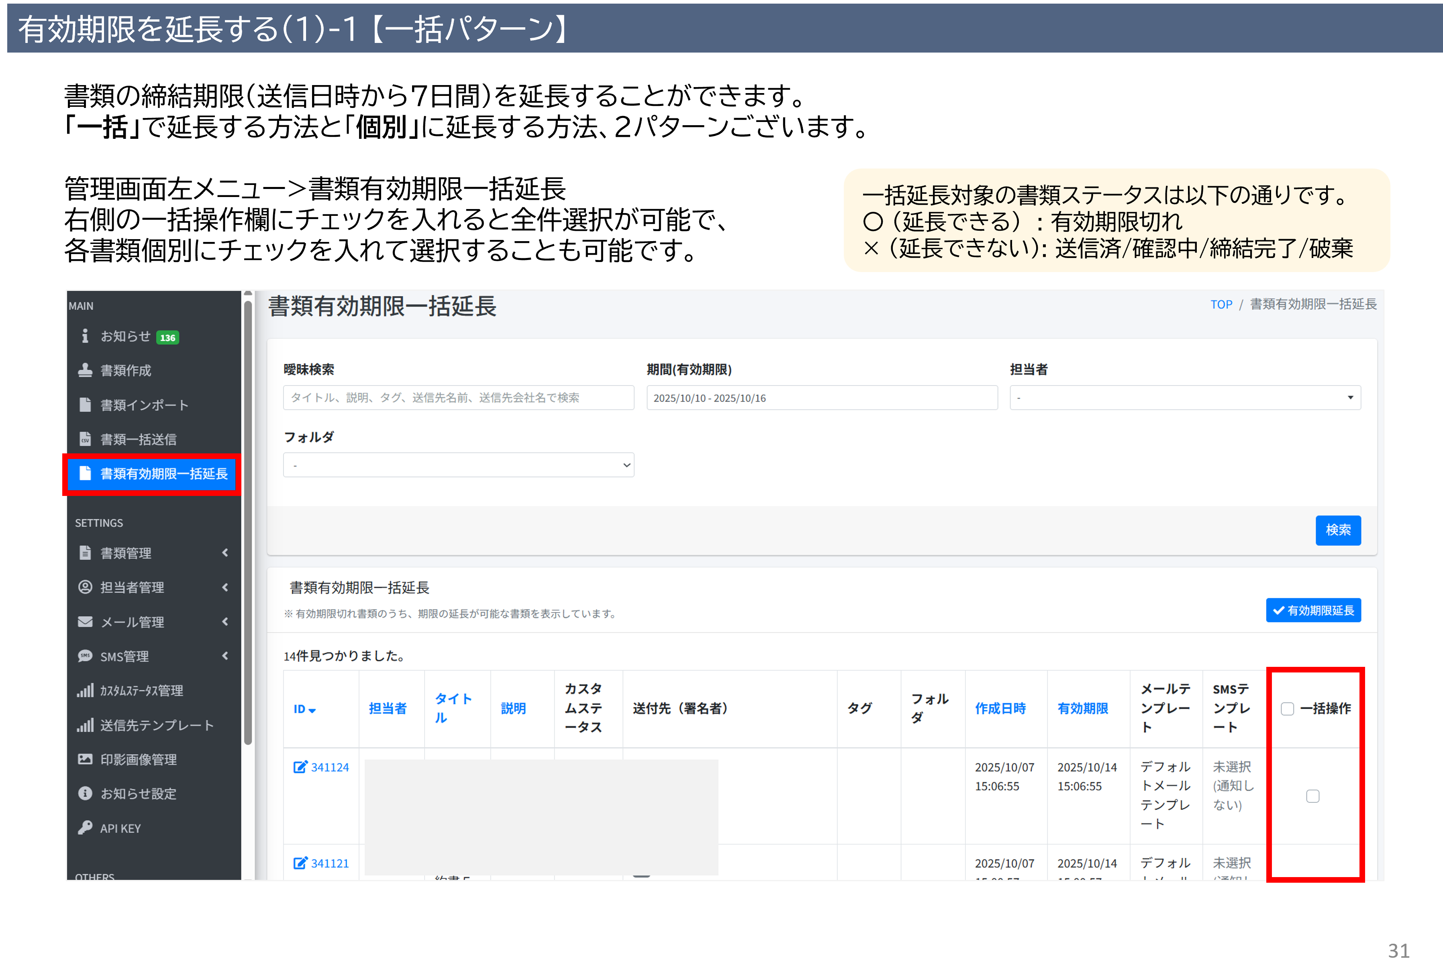1443x977 pixels.
Task: Open the フォルダ select dropdown
Action: click(458, 465)
